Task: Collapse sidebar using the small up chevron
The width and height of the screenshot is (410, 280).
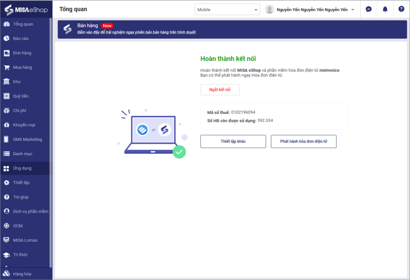Action: (6, 266)
